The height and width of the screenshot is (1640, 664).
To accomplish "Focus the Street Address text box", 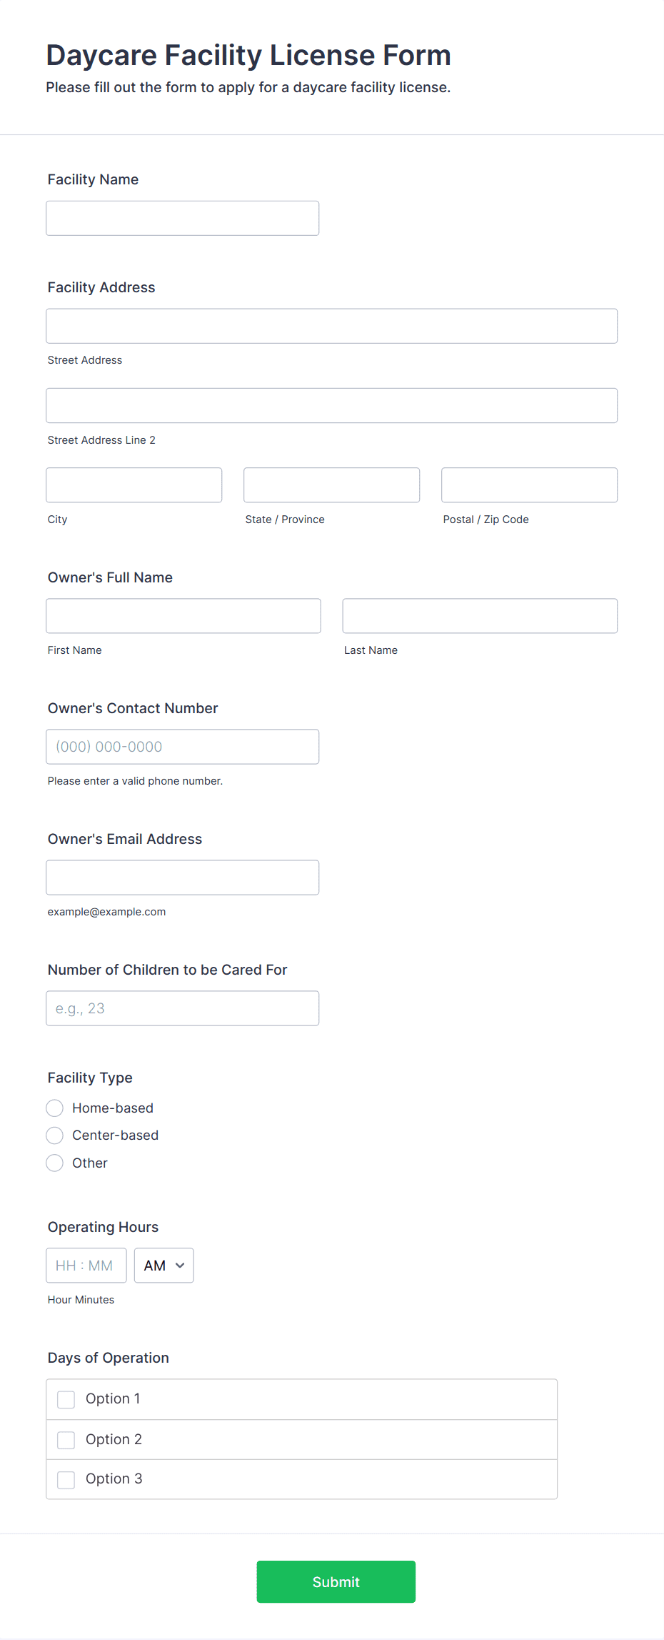I will click(331, 326).
